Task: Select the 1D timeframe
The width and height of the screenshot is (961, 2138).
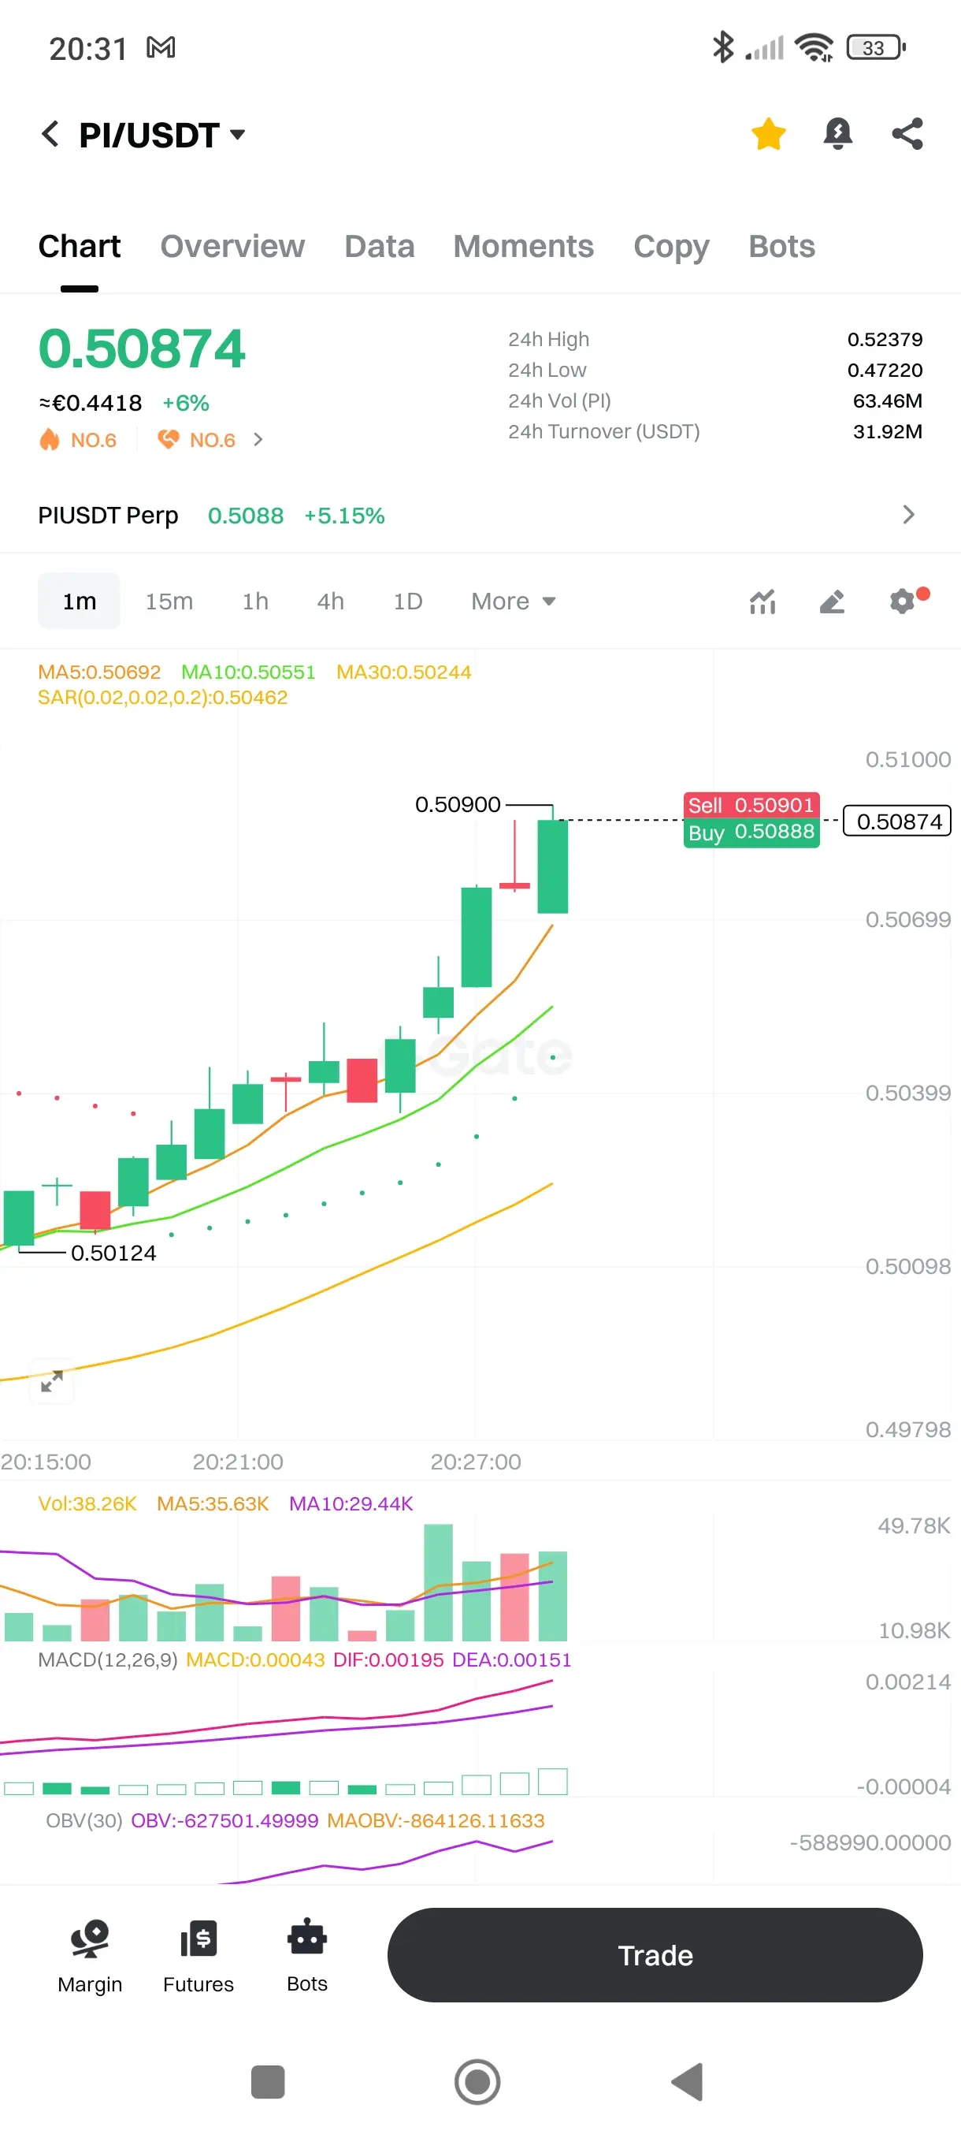Action: (x=407, y=601)
